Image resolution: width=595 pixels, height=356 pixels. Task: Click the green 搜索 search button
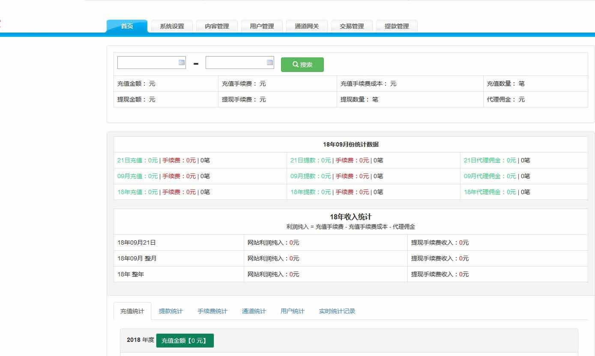click(302, 65)
